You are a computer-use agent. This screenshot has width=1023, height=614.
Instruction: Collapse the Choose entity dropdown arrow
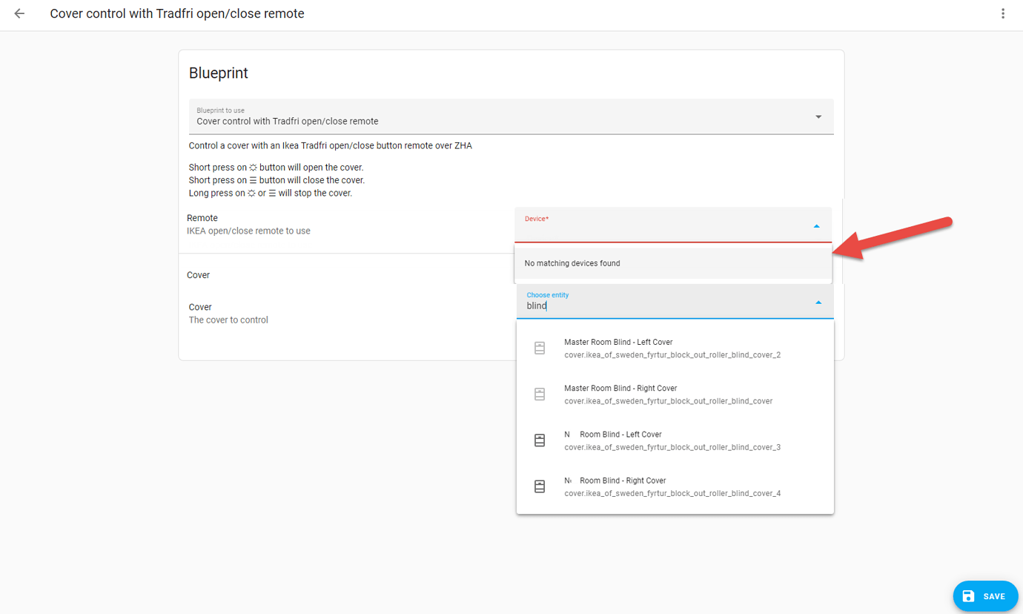[x=818, y=303]
